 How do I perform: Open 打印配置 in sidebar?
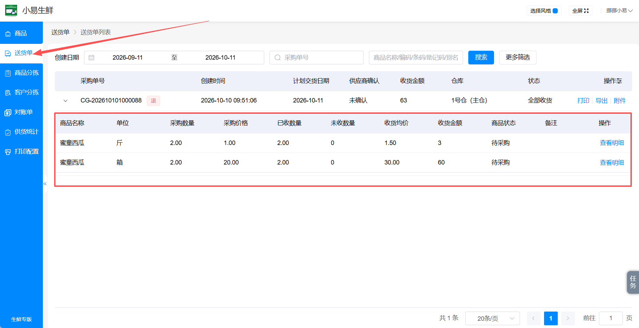pos(21,151)
